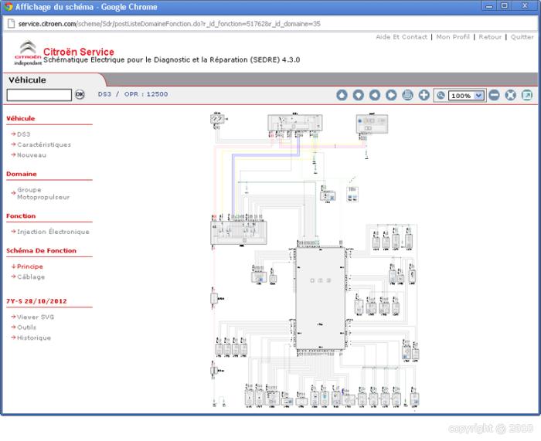Viewport: 541px width, 441px height.
Task: Zoom in with the plus icon
Action: (x=424, y=95)
